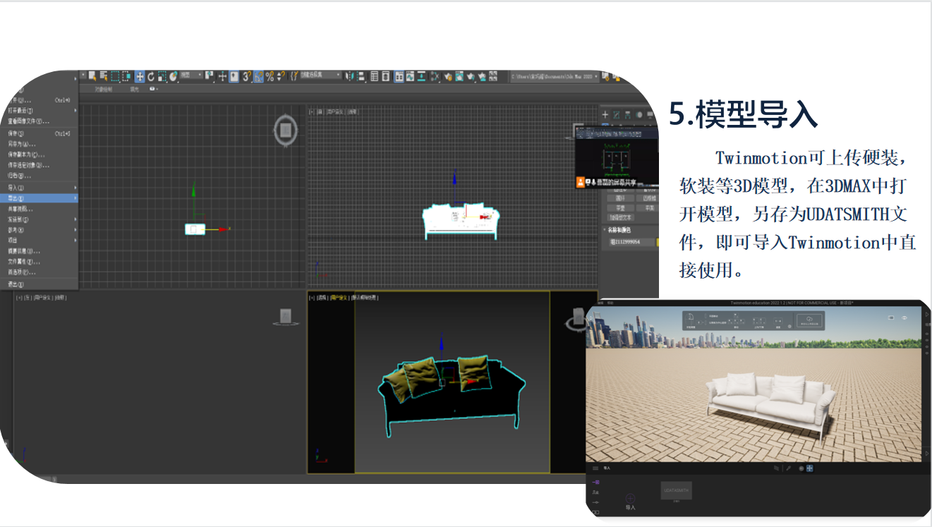Click the 圆环 primitive button

pos(621,198)
